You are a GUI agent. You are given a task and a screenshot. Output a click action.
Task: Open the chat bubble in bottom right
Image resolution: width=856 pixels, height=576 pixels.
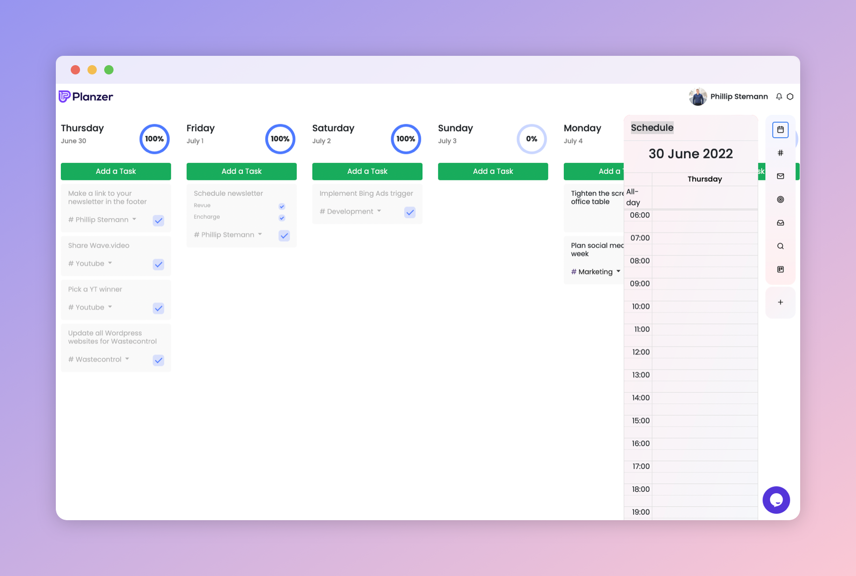click(776, 500)
